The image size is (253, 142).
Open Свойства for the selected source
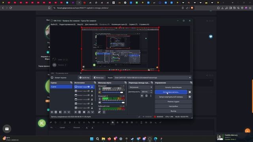(84, 78)
